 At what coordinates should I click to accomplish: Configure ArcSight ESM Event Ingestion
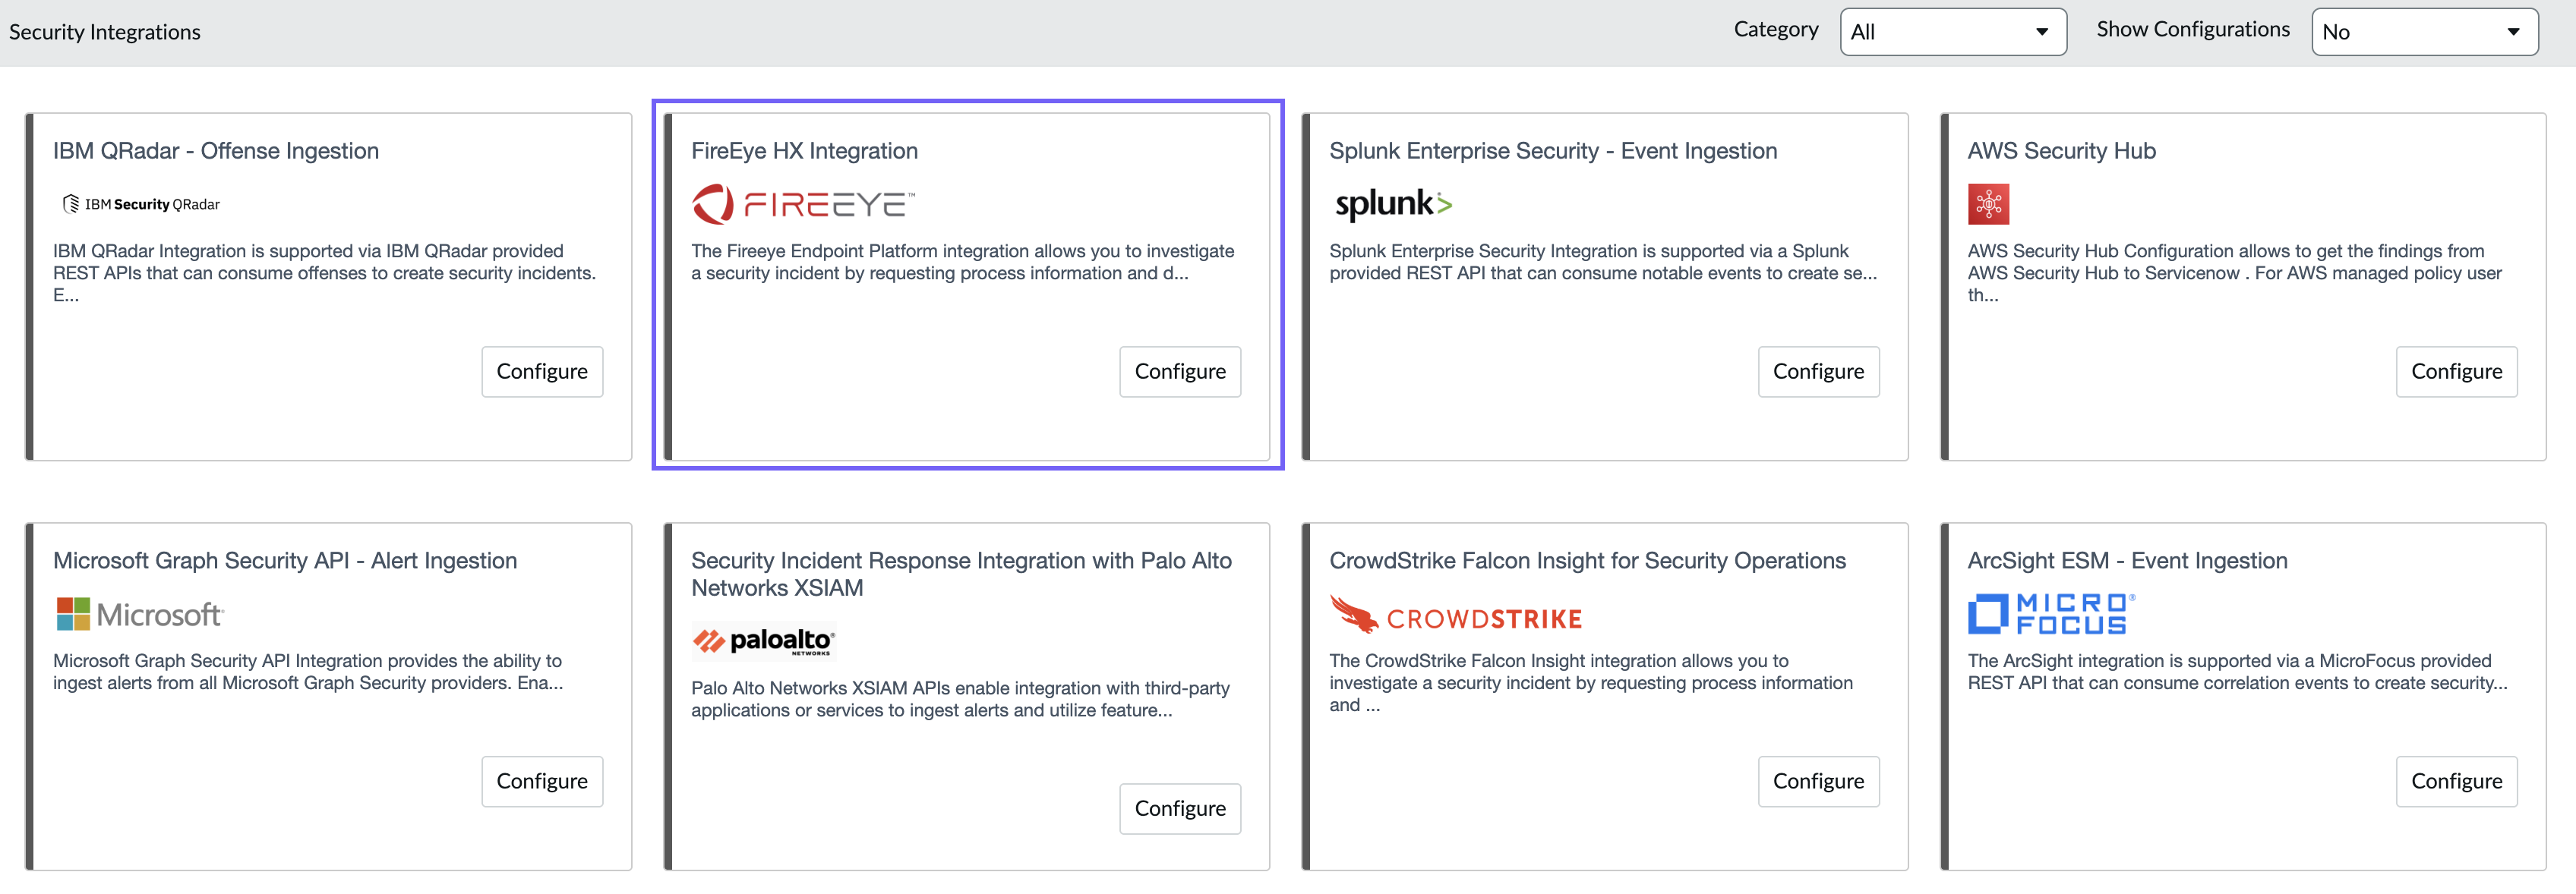tap(2456, 781)
